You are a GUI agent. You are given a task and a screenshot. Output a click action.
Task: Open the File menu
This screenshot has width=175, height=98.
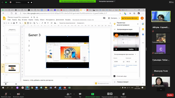pos(9,20)
